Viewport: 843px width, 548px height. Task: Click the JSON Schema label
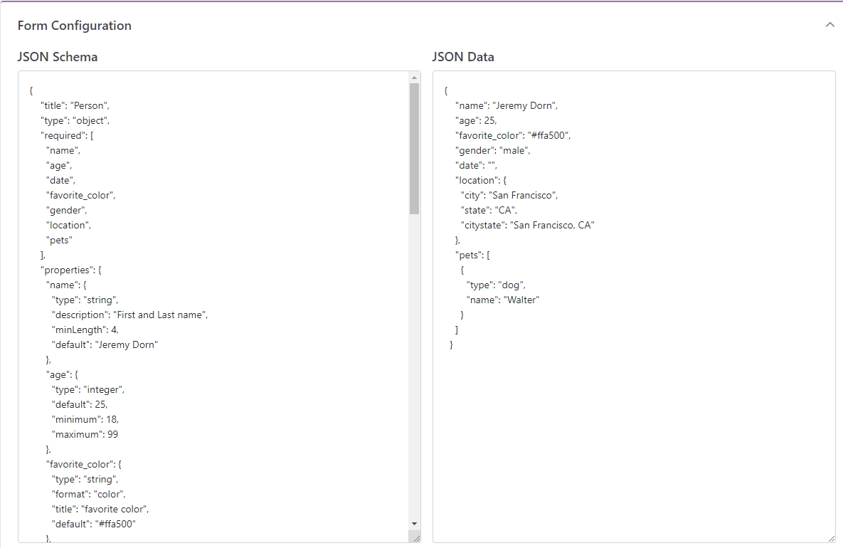pyautogui.click(x=58, y=57)
